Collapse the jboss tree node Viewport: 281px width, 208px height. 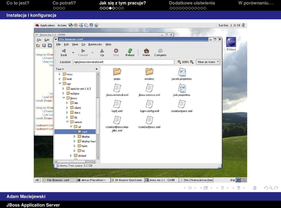pos(64,98)
